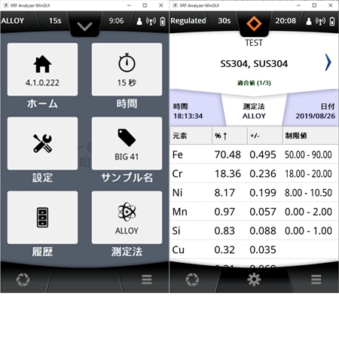This screenshot has height=339, width=339.
Task: Click the 18.36 percent value
Action: point(228,173)
